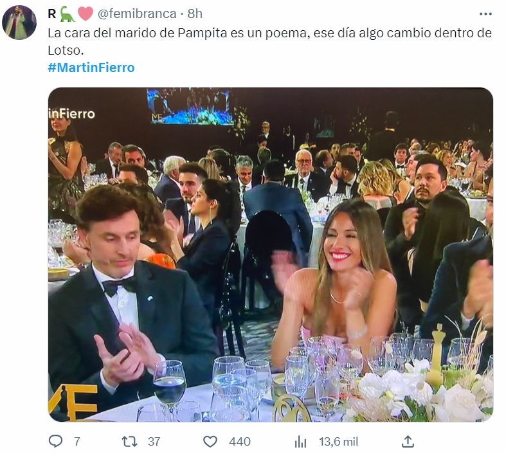This screenshot has width=506, height=454.
Task: Click the 8h timestamp link
Action: [195, 14]
